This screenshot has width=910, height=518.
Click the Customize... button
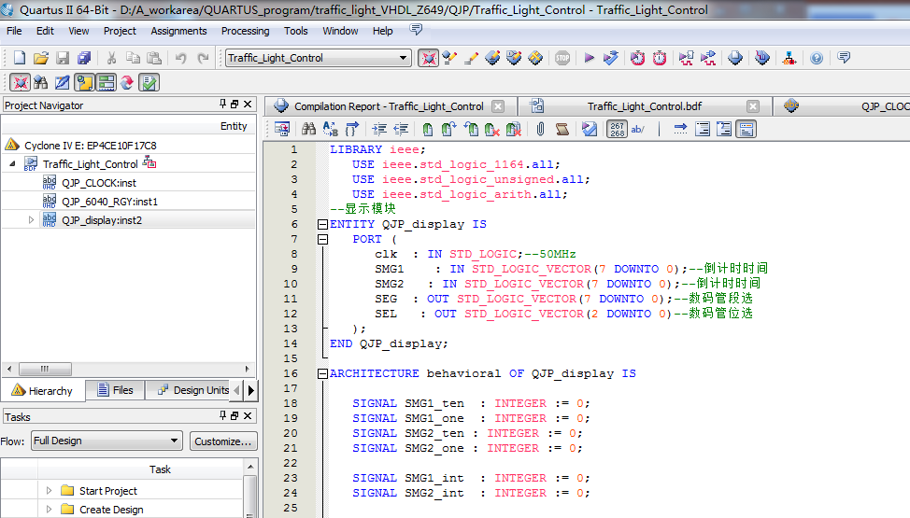point(223,441)
